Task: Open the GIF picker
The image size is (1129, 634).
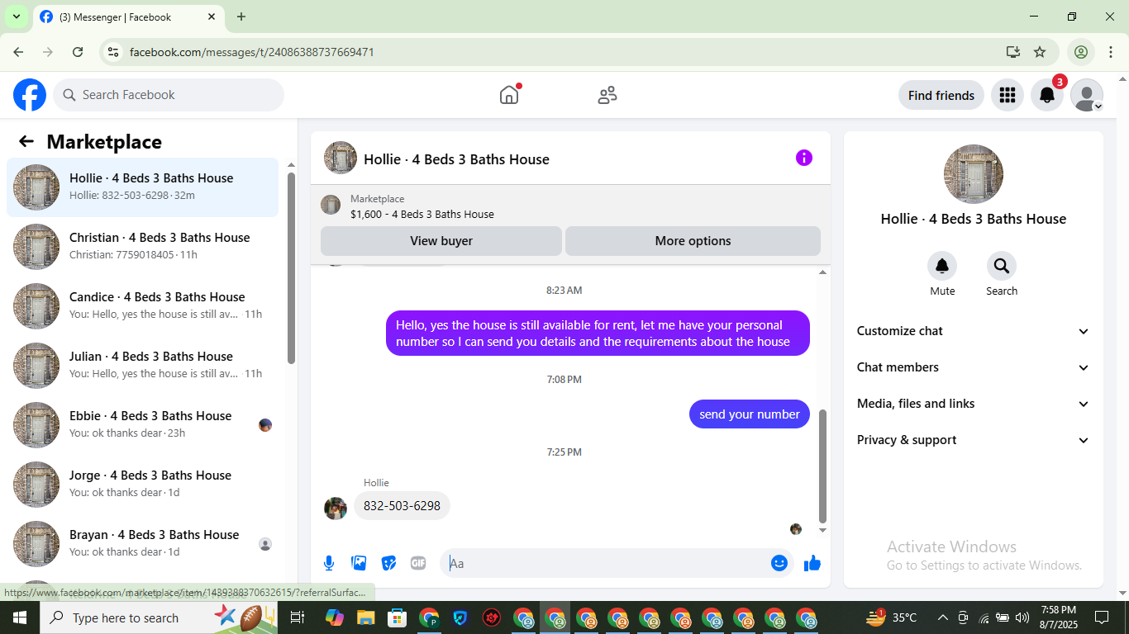Action: 418,563
